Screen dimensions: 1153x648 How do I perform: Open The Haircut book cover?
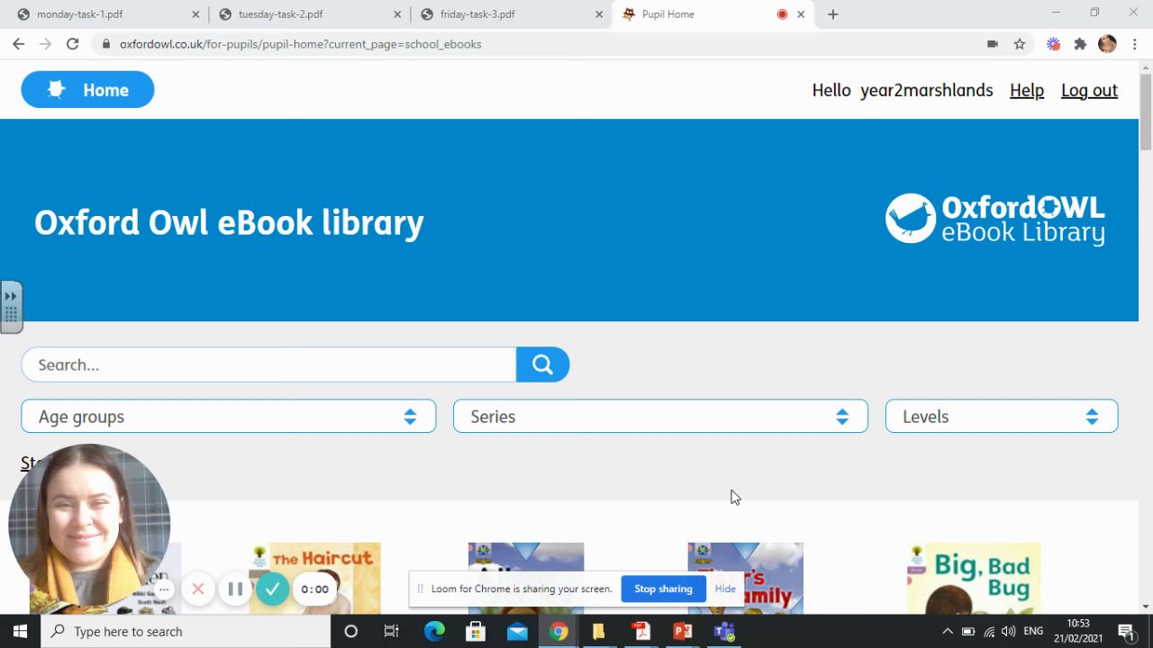coord(314,579)
